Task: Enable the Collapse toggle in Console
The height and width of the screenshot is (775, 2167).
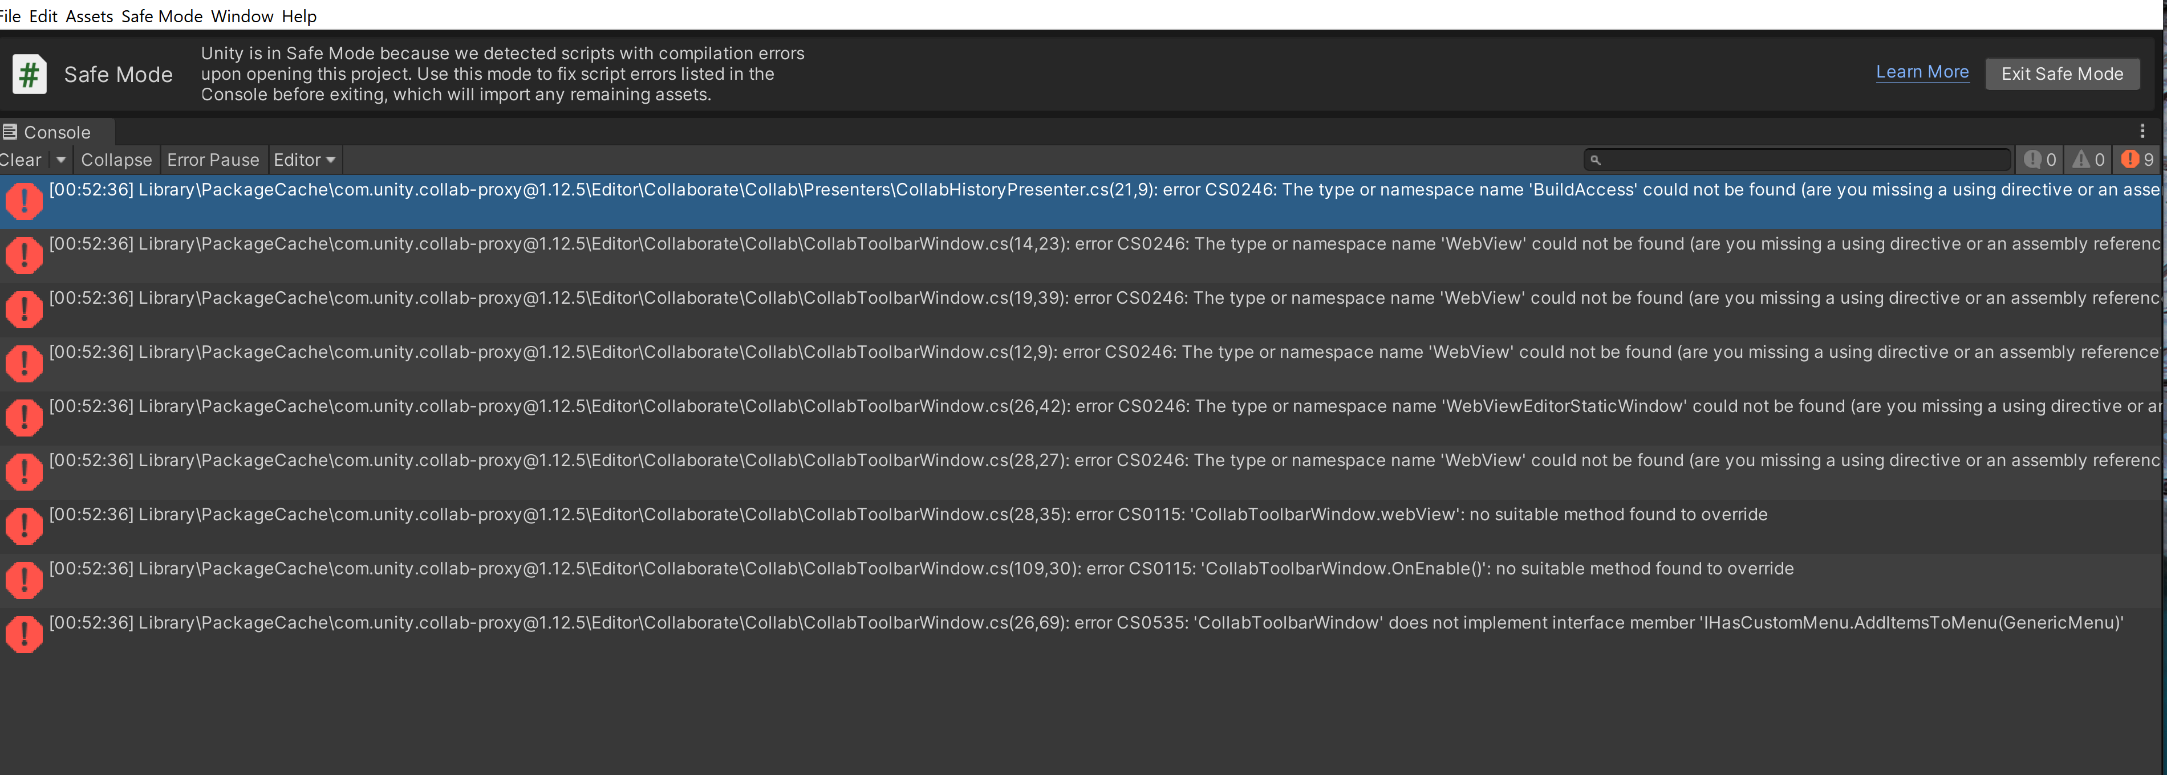Action: pyautogui.click(x=116, y=160)
